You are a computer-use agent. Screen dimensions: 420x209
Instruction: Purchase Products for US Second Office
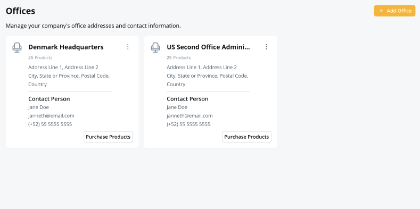tap(246, 137)
